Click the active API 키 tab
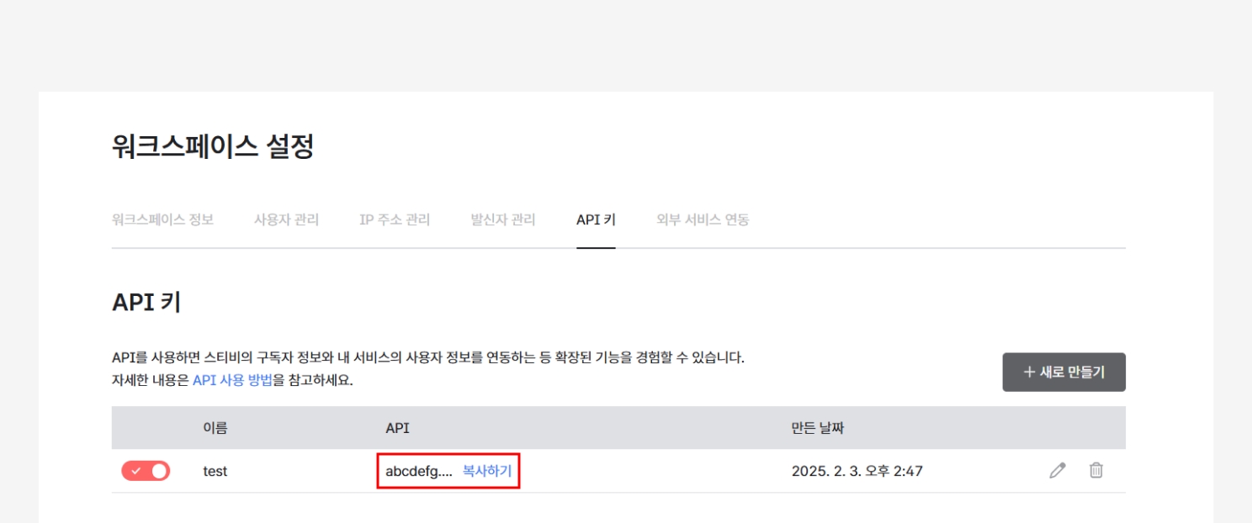The image size is (1252, 523). coord(596,220)
